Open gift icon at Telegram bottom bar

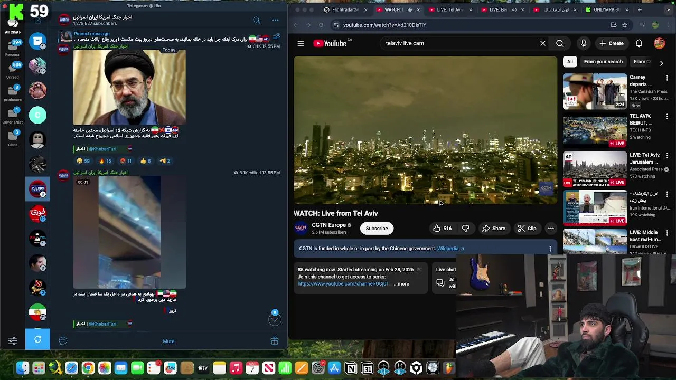point(275,341)
